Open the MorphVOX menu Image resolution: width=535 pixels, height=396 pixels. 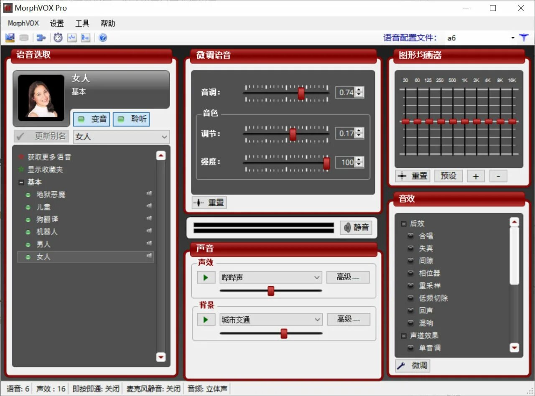[23, 23]
